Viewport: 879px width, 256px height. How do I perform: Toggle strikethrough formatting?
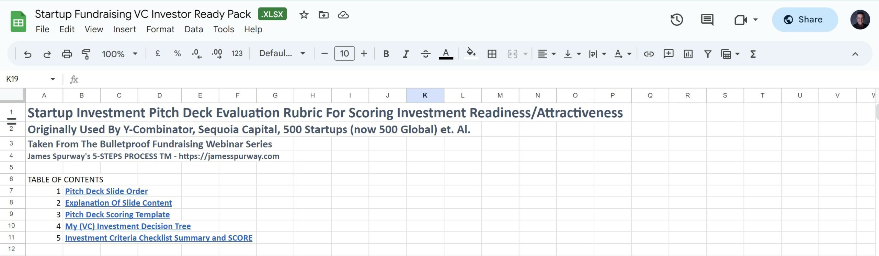tap(425, 54)
